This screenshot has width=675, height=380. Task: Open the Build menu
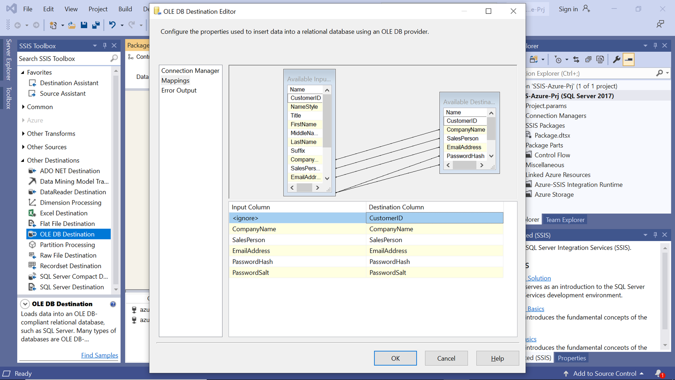pos(125,9)
